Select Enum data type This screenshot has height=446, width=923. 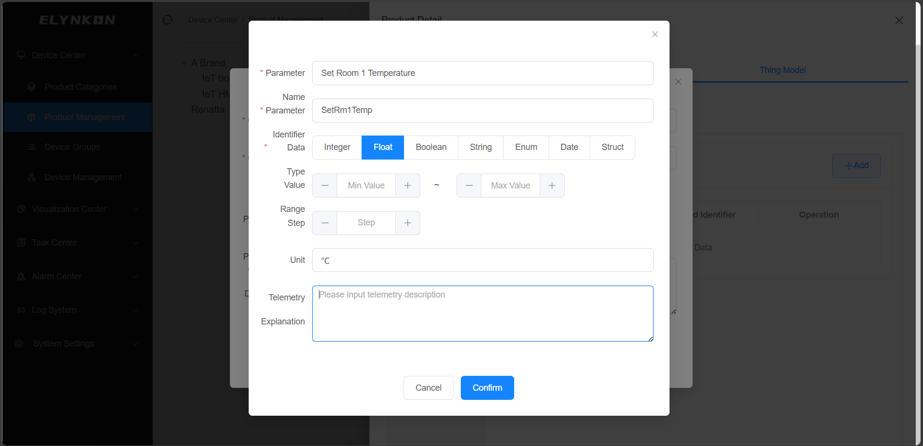(526, 148)
